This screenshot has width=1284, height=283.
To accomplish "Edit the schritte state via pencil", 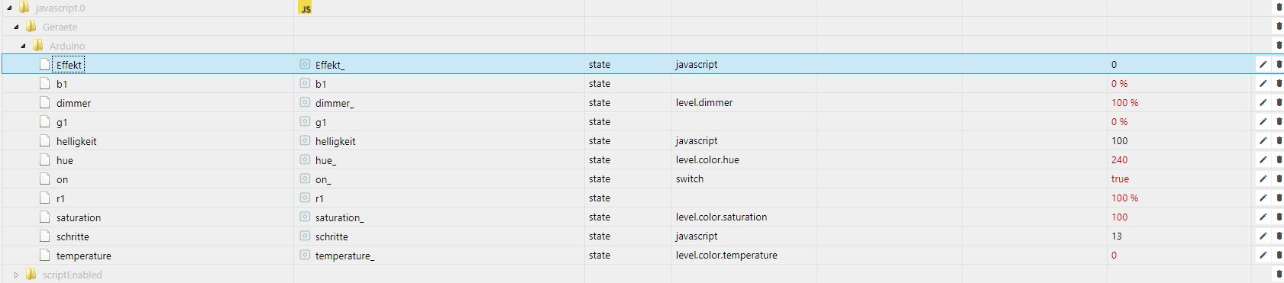I will pos(1263,236).
